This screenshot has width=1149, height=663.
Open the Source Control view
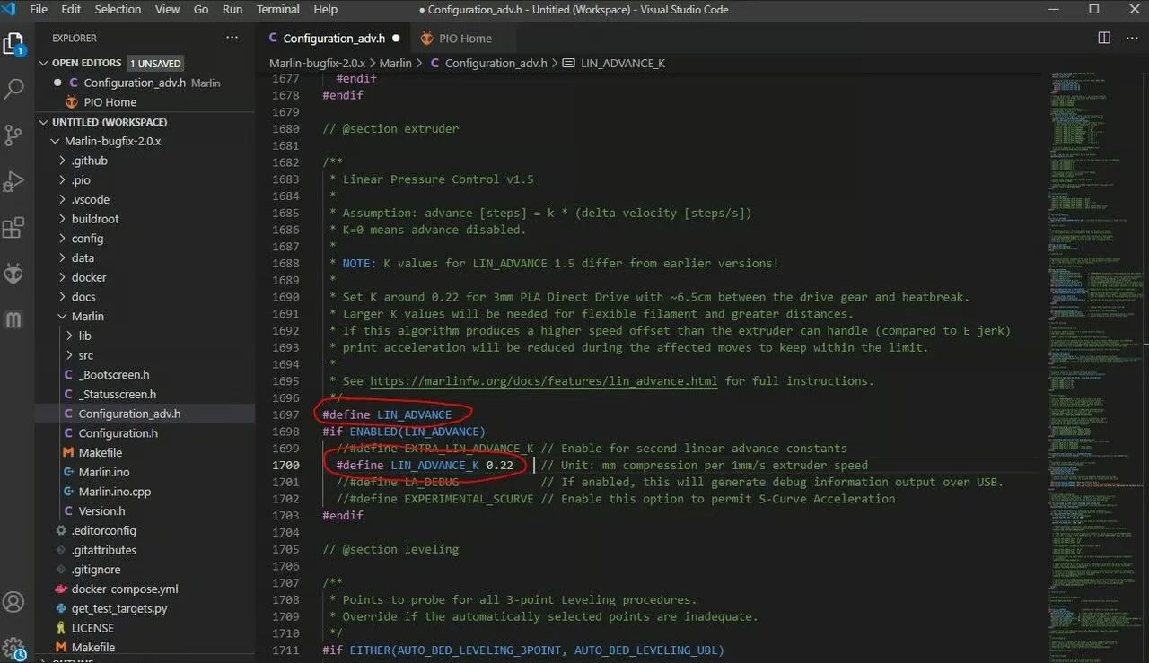point(13,135)
